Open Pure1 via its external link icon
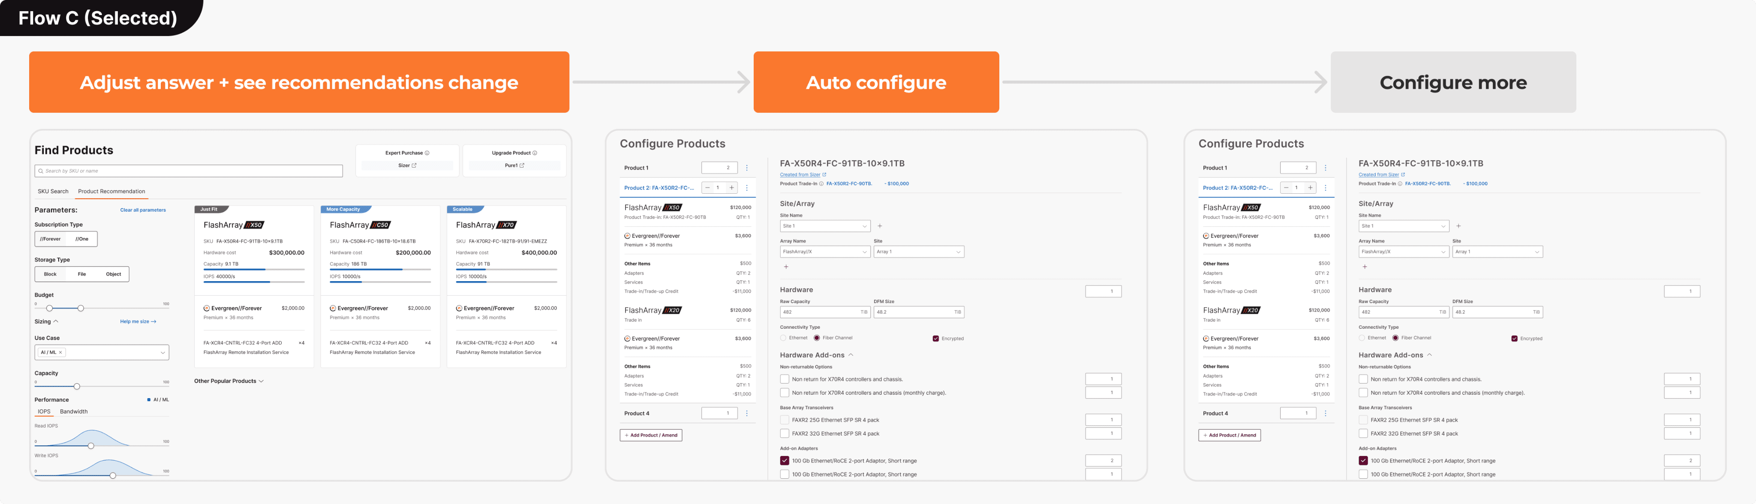Image resolution: width=1756 pixels, height=504 pixels. coord(522,165)
